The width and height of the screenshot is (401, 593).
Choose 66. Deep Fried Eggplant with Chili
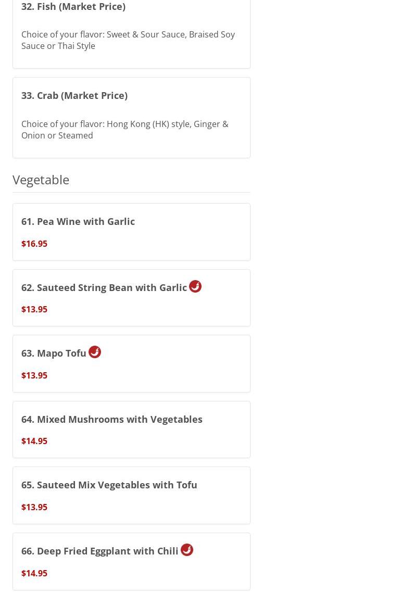(100, 551)
